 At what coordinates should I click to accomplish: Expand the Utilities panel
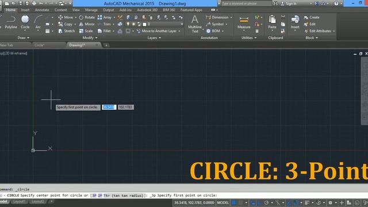coord(249,38)
